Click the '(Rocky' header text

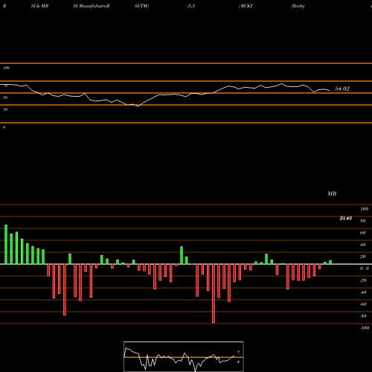[x=298, y=6]
